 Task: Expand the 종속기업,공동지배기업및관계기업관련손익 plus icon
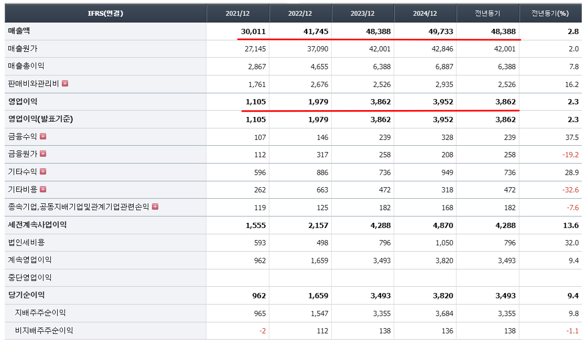point(155,207)
